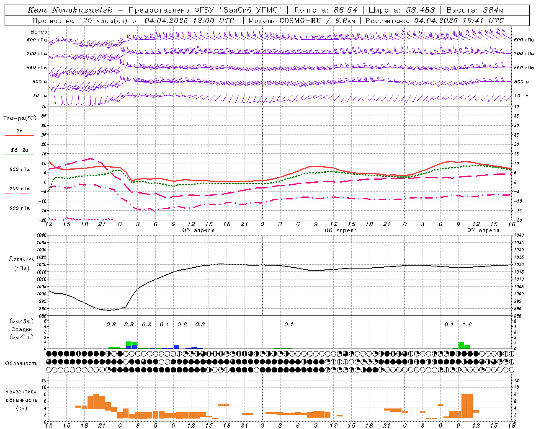Click the Прогноз на 120 часа(ов) text
Viewport: 536px width, 429px height.
[80, 21]
